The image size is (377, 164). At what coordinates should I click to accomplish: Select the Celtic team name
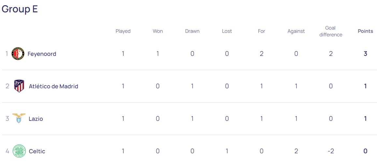[37, 151]
